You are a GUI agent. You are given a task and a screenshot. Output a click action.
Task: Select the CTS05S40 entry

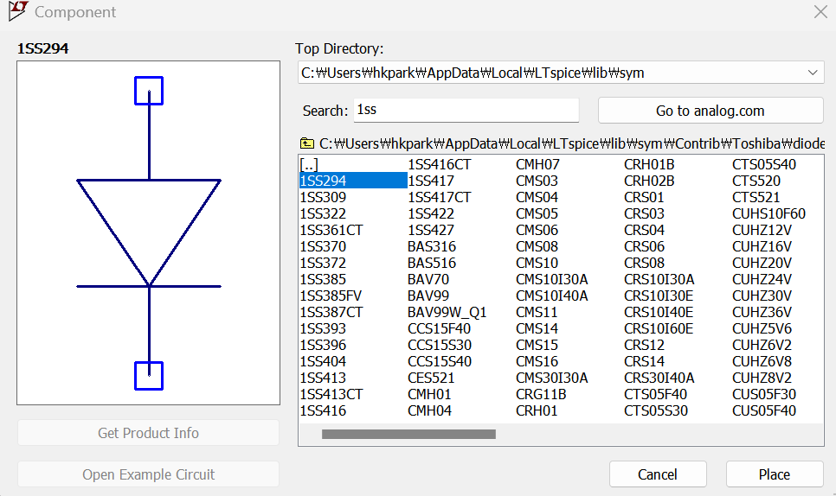(764, 164)
